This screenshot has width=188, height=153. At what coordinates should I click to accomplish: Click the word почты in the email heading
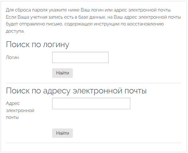point(136,91)
